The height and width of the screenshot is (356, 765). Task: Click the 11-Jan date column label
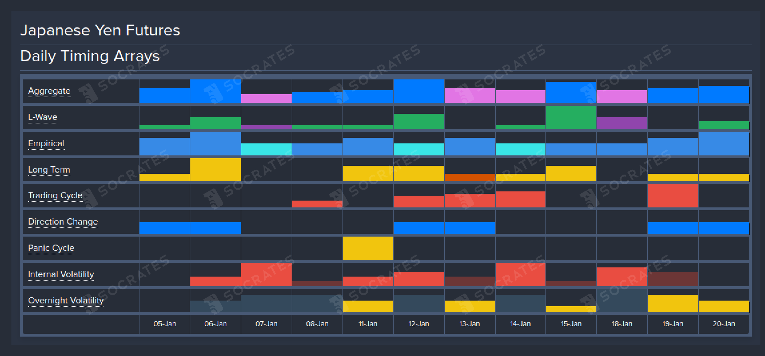tap(368, 324)
